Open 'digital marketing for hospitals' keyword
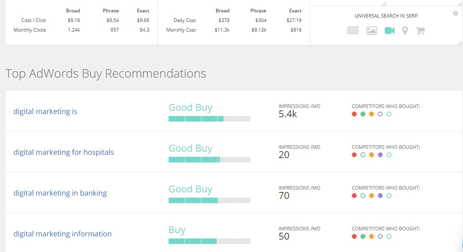 64,152
